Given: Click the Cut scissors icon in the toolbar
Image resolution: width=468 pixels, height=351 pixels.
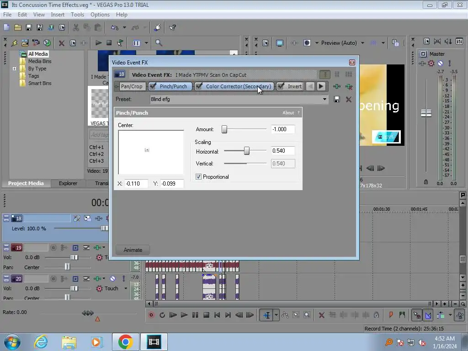Looking at the screenshot, I should [76, 27].
